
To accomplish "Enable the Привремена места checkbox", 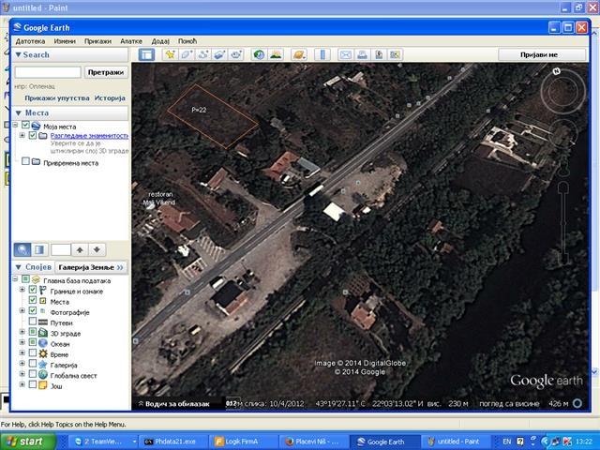I will tap(25, 161).
